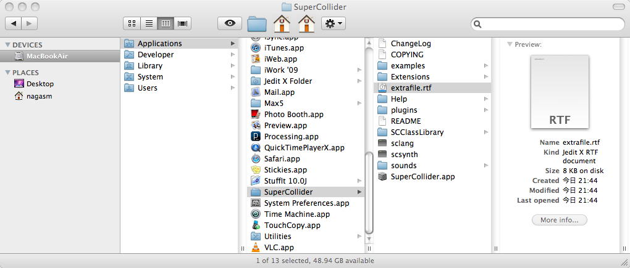Click the Stickies.app icon
Image resolution: width=630 pixels, height=268 pixels.
click(x=256, y=170)
